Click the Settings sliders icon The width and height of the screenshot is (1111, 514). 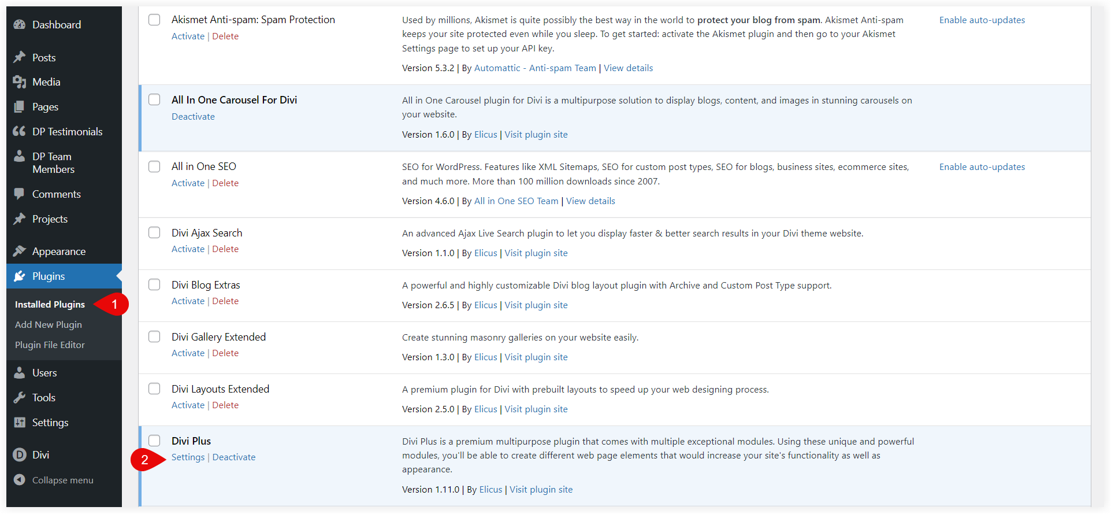20,422
